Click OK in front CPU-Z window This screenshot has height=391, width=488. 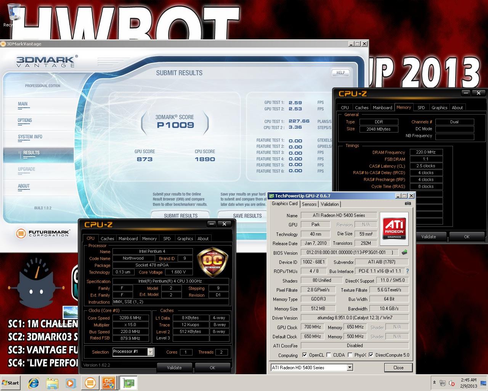pos(212,368)
